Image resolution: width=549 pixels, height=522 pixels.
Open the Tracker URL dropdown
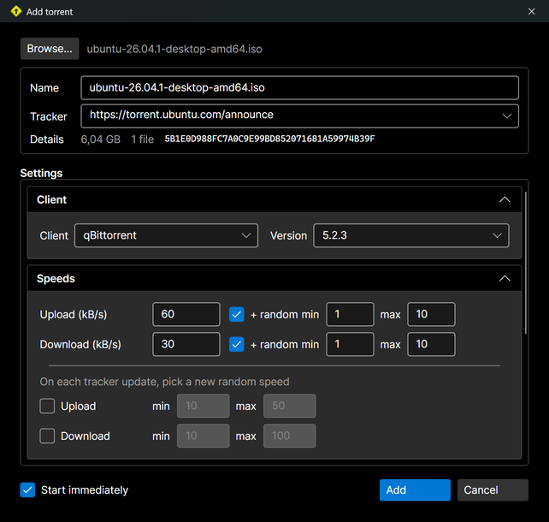[299, 116]
